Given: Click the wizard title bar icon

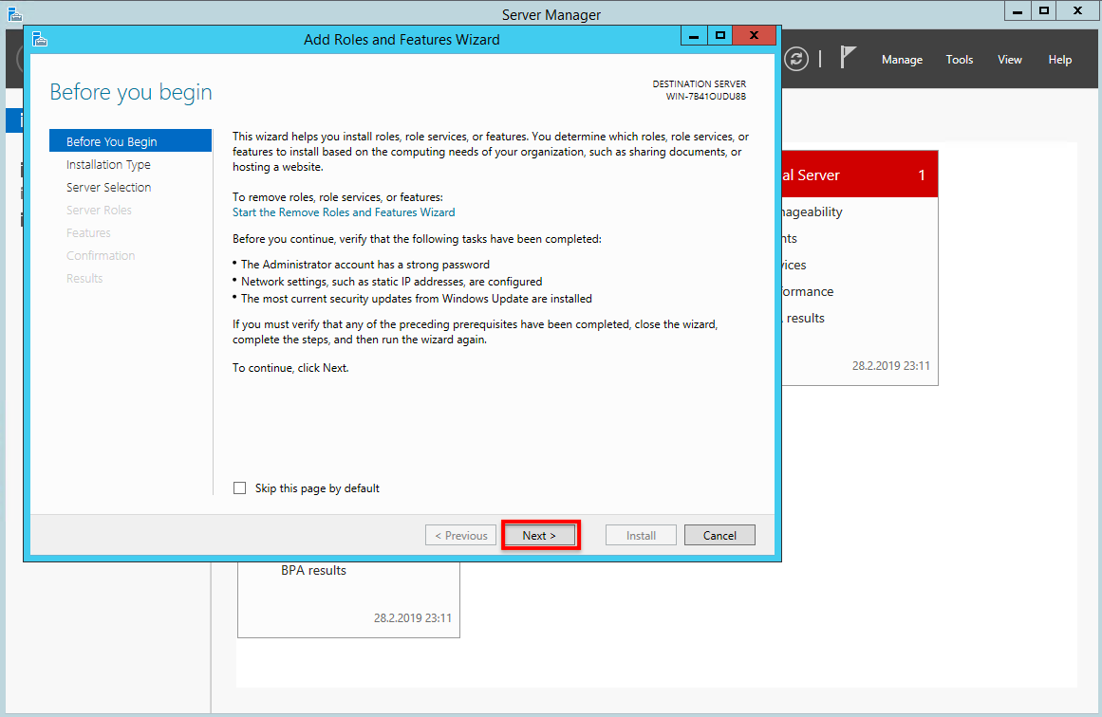Looking at the screenshot, I should tap(40, 39).
